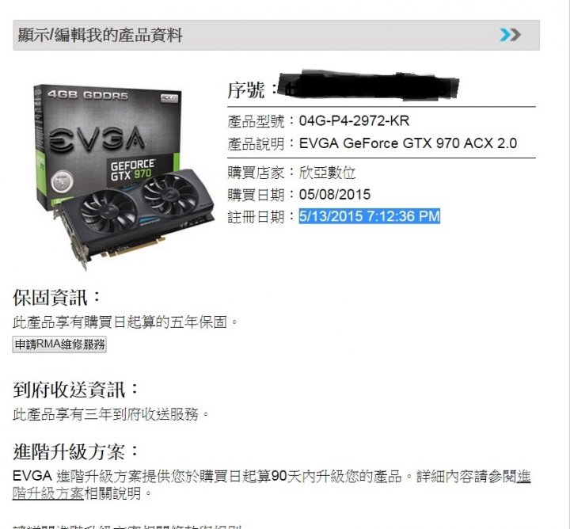Click the EVGA GTX 970 product box image
Screen dimensions: 570x529
[x=107, y=146]
